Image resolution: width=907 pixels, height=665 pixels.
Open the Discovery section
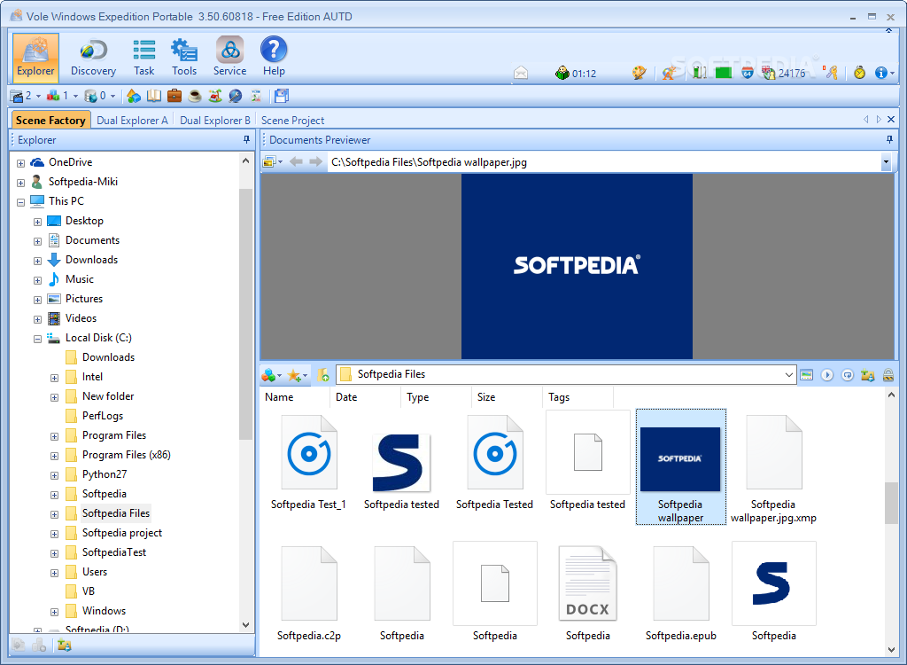pos(93,57)
